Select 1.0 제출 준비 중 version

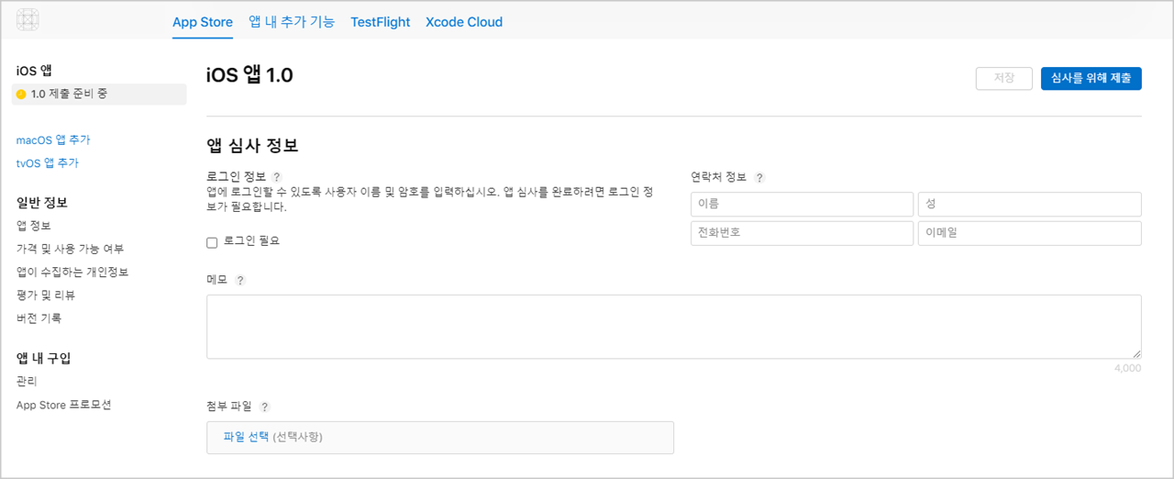point(99,95)
